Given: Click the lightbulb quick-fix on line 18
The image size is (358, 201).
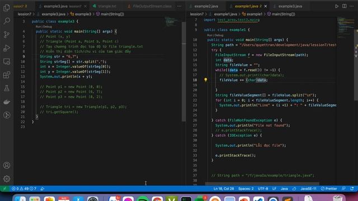Looking at the screenshot, I should pos(205,80).
